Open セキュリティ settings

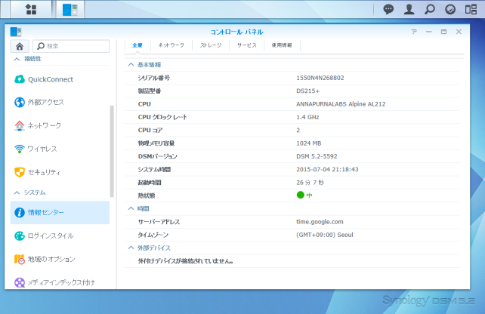[x=60, y=172]
